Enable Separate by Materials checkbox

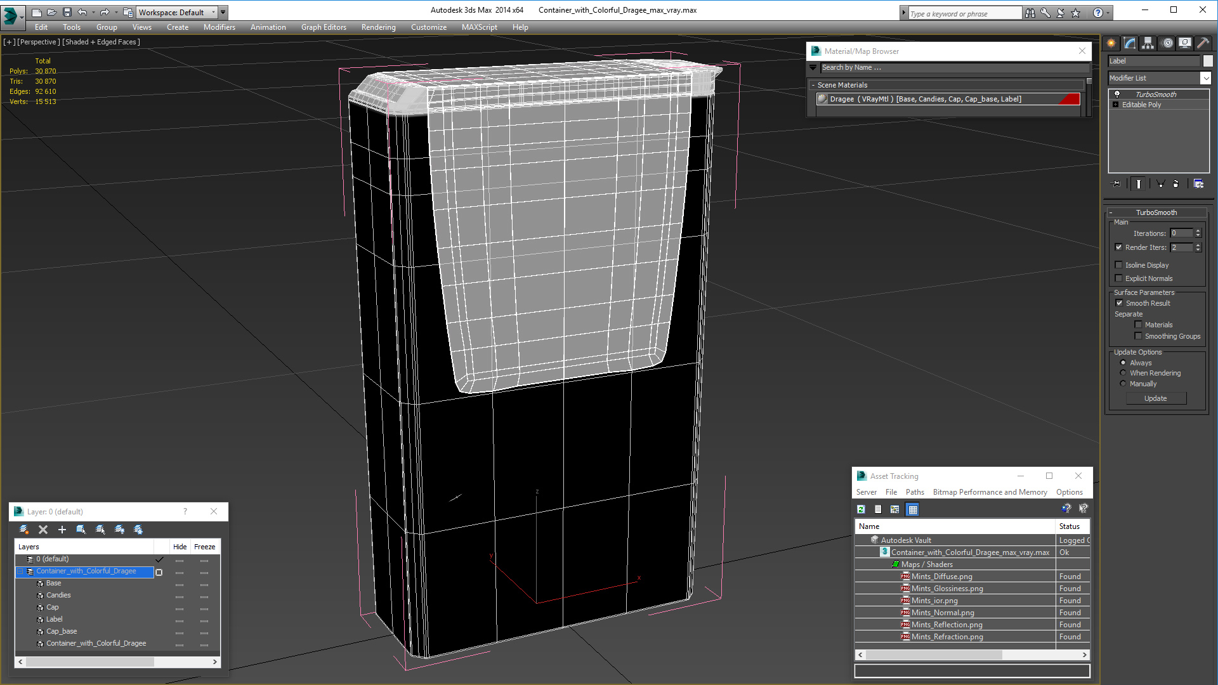pyautogui.click(x=1139, y=325)
